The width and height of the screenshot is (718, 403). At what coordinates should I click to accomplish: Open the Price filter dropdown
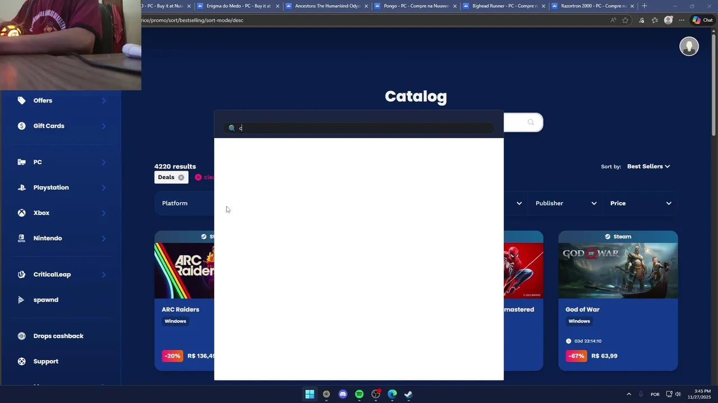tap(640, 203)
